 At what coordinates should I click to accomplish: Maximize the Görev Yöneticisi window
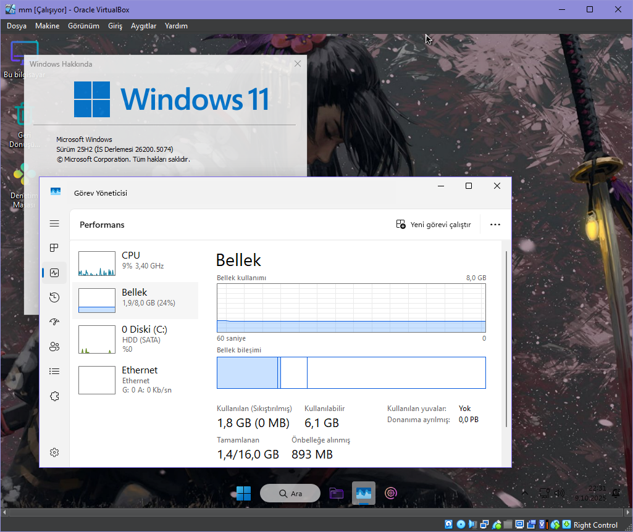tap(469, 186)
